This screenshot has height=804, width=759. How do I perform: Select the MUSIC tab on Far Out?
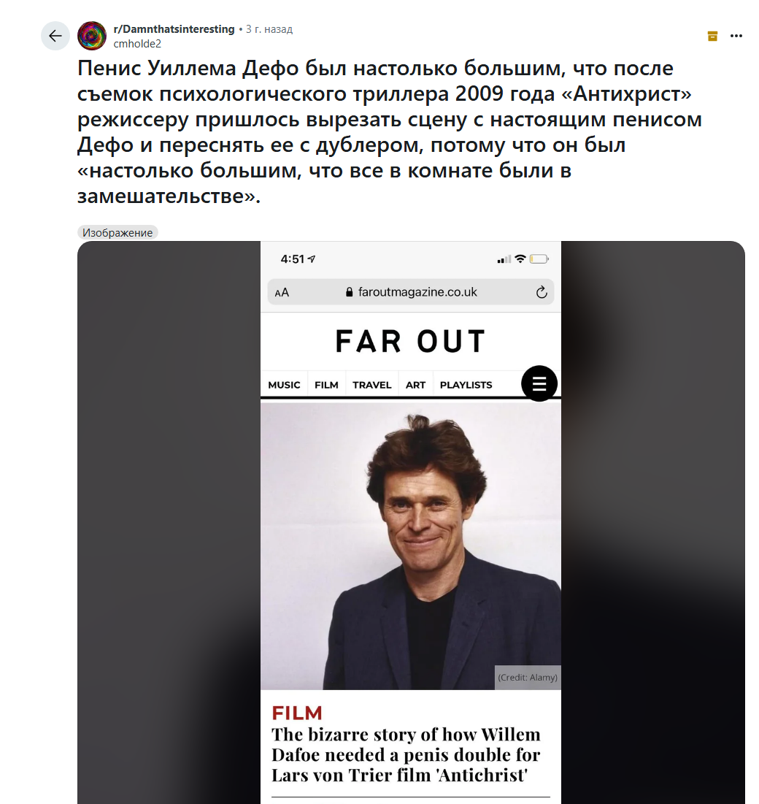(x=284, y=385)
